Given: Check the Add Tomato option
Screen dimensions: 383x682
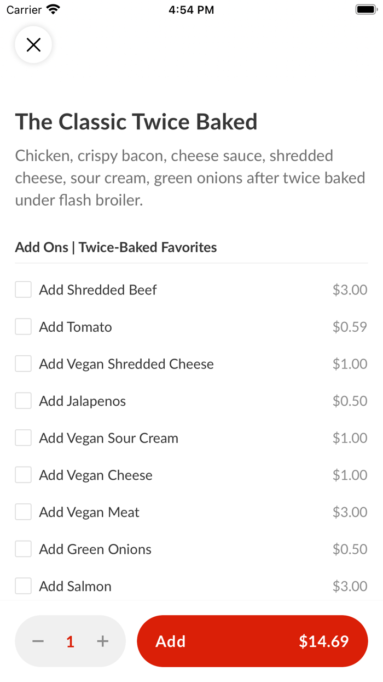Looking at the screenshot, I should (x=23, y=326).
